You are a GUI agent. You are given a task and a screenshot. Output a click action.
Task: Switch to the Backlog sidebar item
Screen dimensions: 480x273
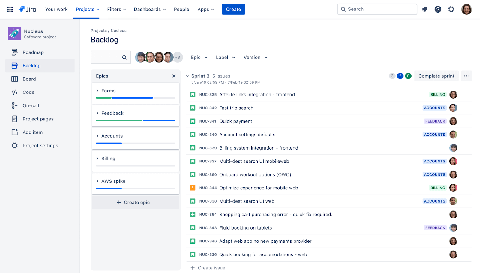pos(31,65)
